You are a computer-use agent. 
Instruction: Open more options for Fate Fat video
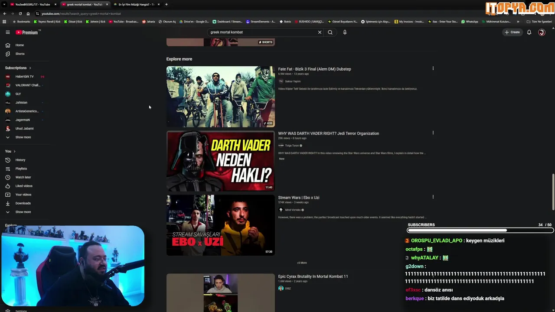433,68
